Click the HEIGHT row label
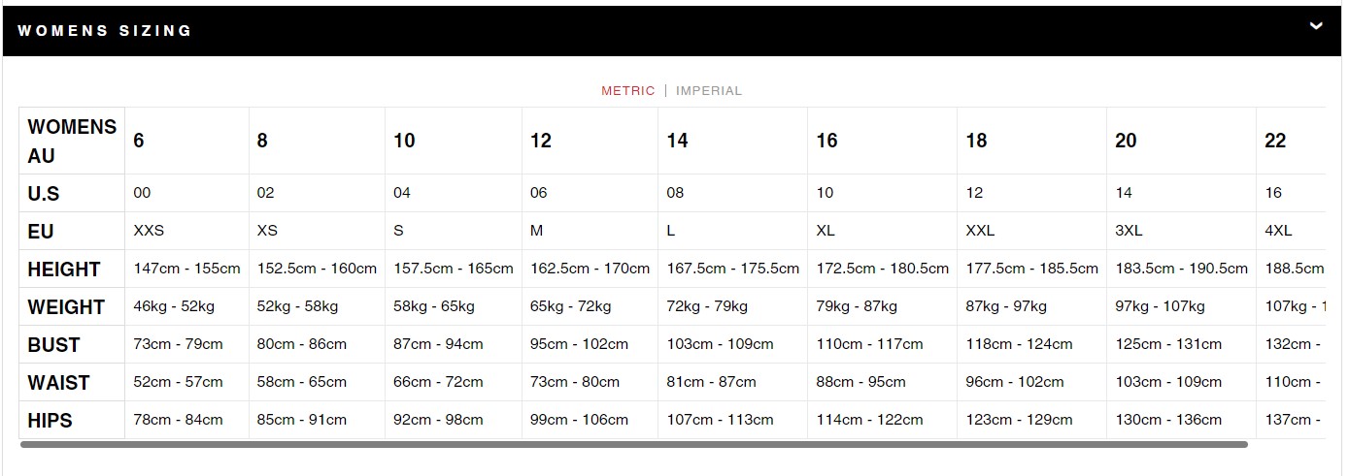Image resolution: width=1349 pixels, height=476 pixels. coord(64,270)
